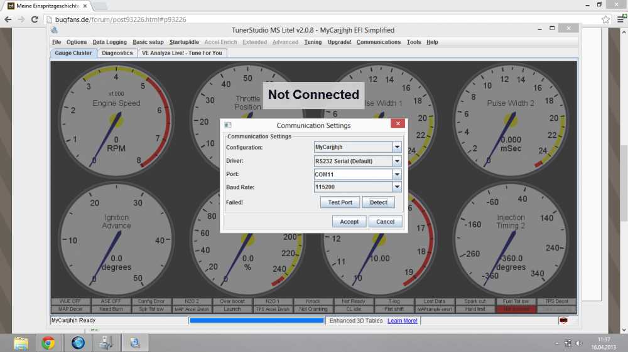Open the Baud Rate dropdown
Image resolution: width=628 pixels, height=352 pixels.
tap(396, 187)
